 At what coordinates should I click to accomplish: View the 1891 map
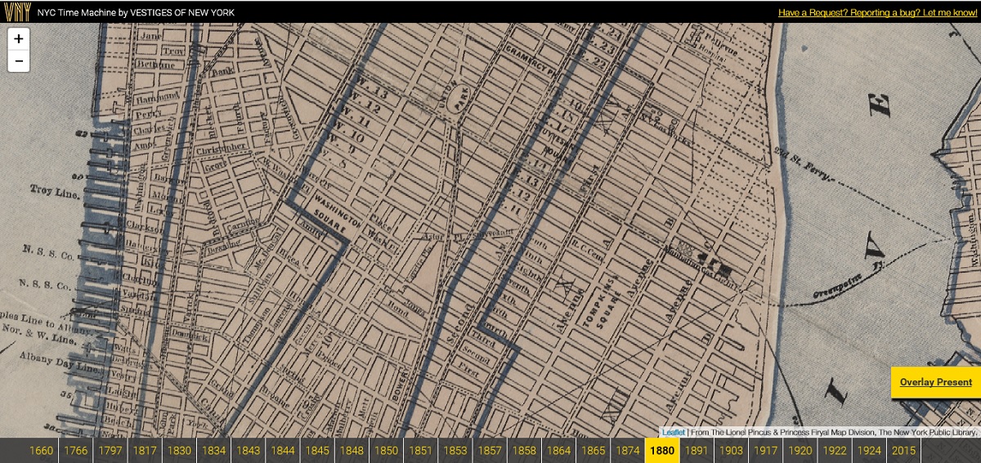pos(697,451)
